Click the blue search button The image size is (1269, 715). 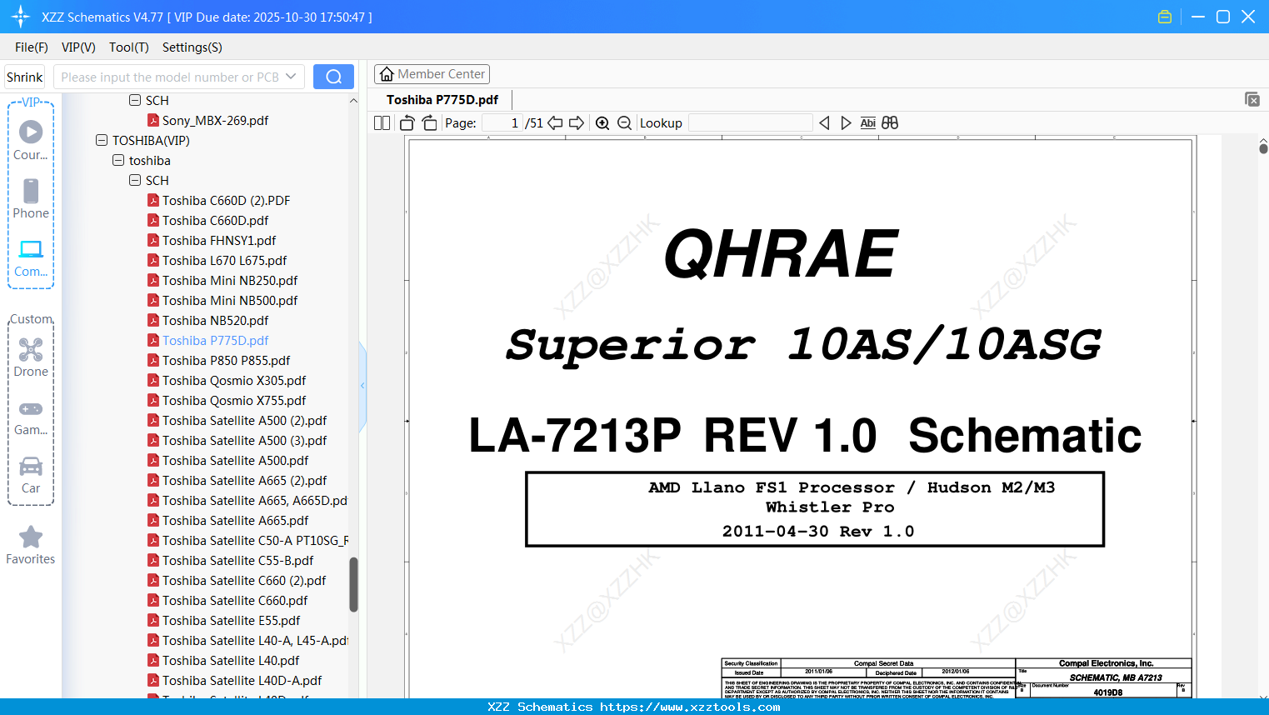(333, 77)
